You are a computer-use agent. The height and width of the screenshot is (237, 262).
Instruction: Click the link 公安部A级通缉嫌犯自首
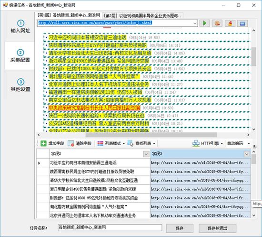click(x=99, y=124)
